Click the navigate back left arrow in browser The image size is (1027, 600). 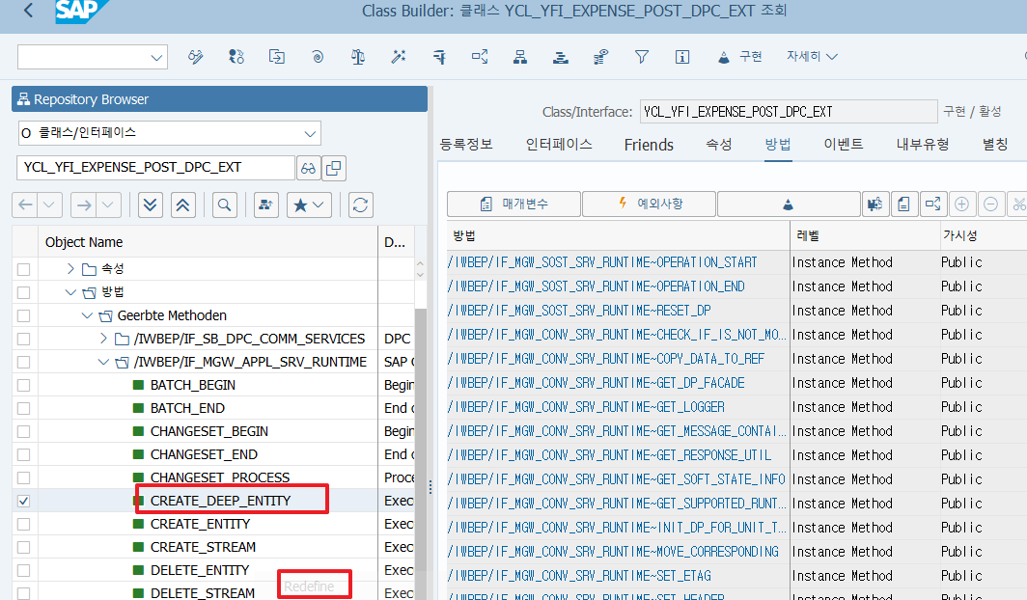pos(25,205)
